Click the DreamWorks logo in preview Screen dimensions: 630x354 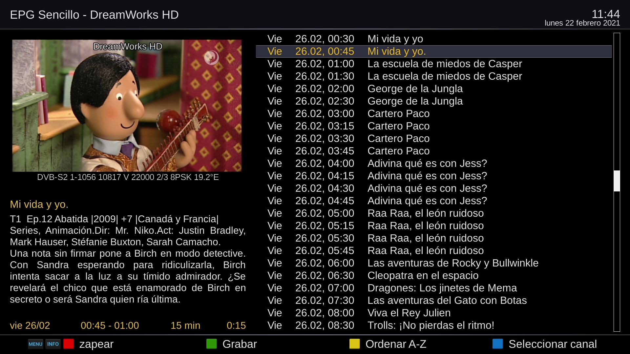[x=211, y=58]
